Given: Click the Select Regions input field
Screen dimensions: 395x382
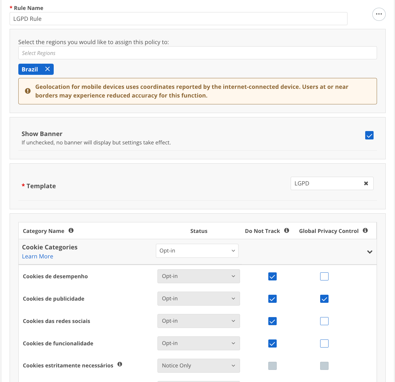Looking at the screenshot, I should click(x=197, y=53).
